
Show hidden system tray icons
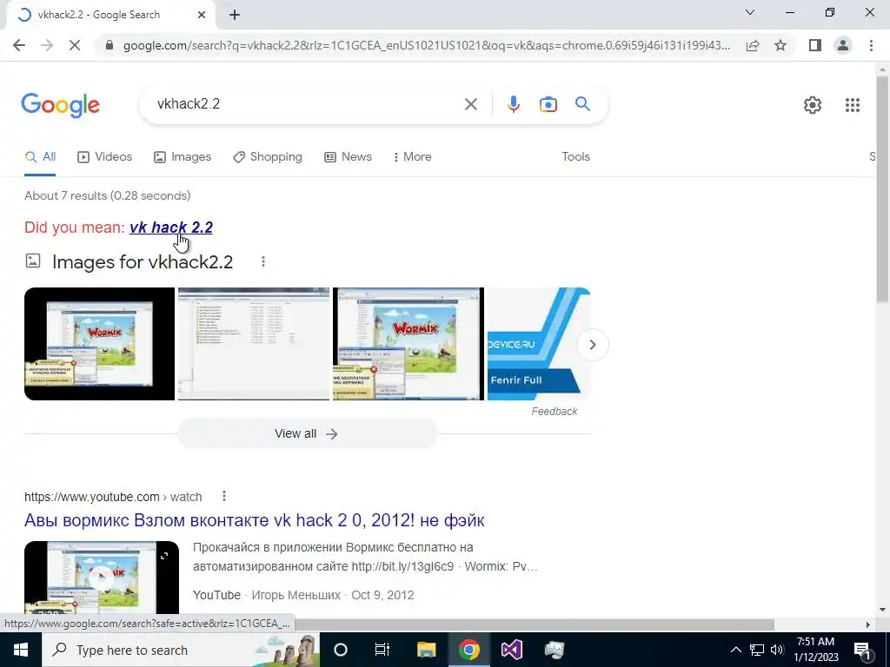[735, 650]
